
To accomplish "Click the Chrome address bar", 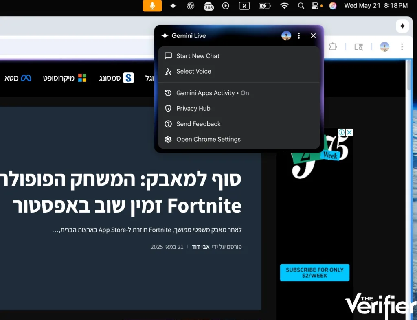I will coord(77,47).
